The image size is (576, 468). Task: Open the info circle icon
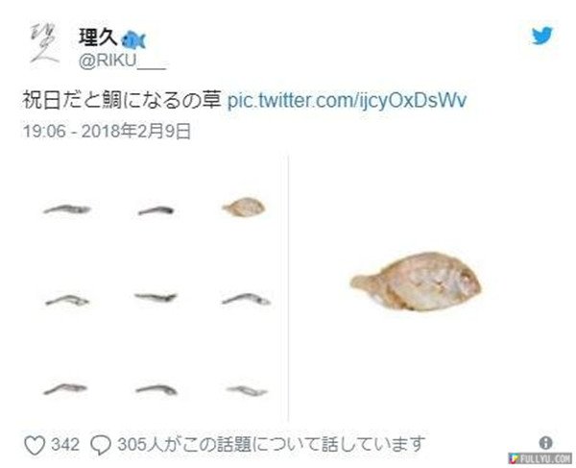545,443
